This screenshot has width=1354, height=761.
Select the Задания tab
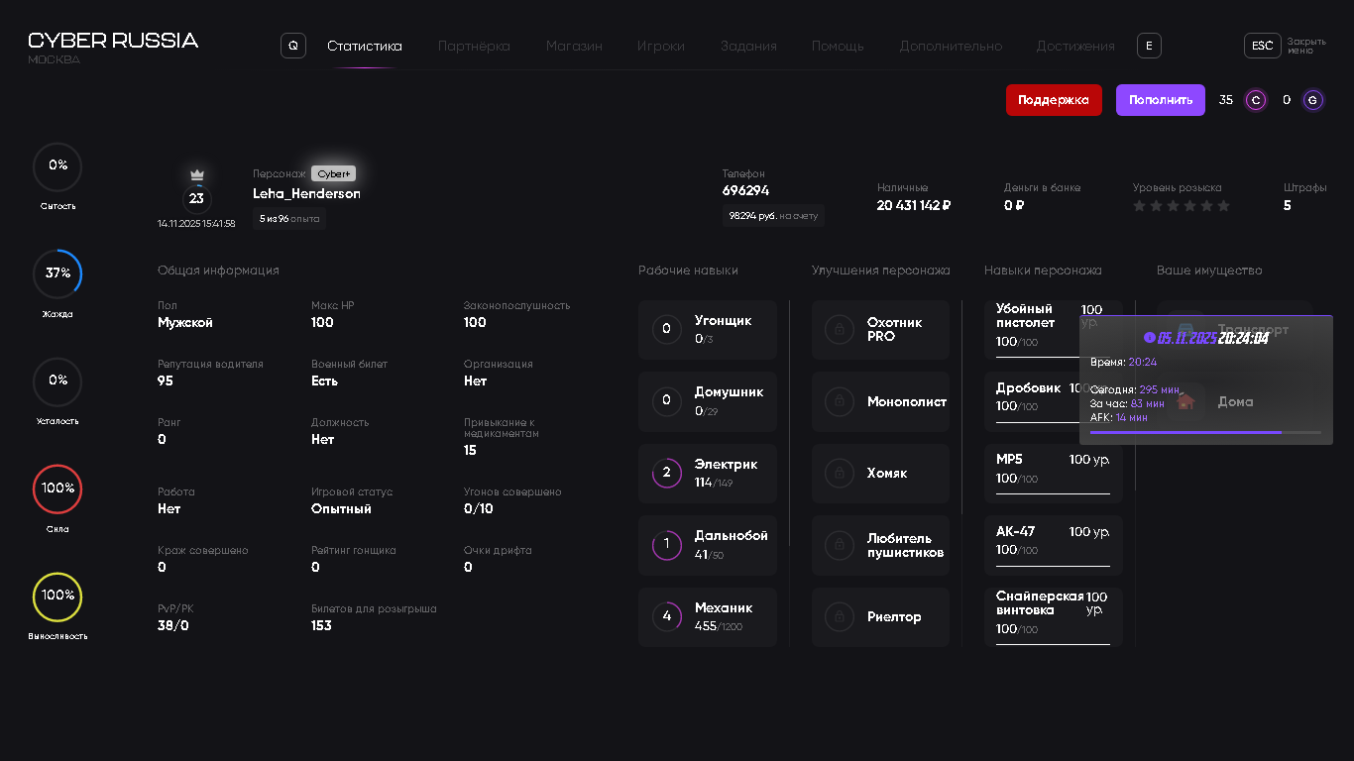pyautogui.click(x=748, y=47)
